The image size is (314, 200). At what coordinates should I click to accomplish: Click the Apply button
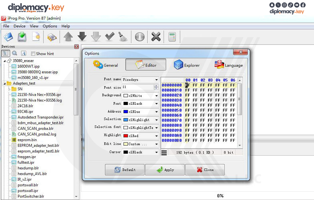pos(165,170)
